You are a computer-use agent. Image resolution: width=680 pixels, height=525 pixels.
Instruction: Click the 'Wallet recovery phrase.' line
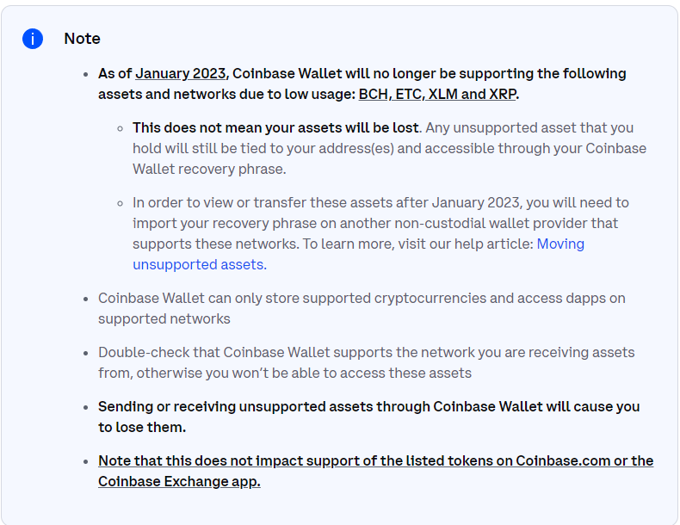pos(209,169)
